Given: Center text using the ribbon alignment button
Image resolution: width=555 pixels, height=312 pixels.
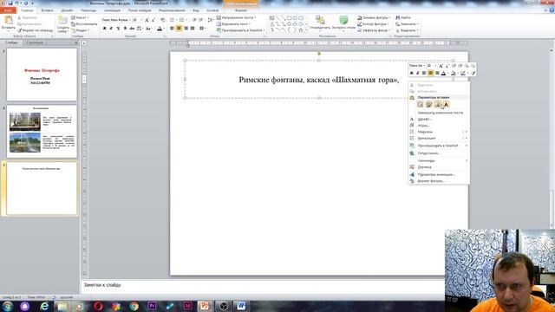Looking at the screenshot, I should pyautogui.click(x=179, y=29).
